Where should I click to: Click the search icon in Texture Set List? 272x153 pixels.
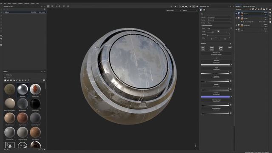click(45, 9)
